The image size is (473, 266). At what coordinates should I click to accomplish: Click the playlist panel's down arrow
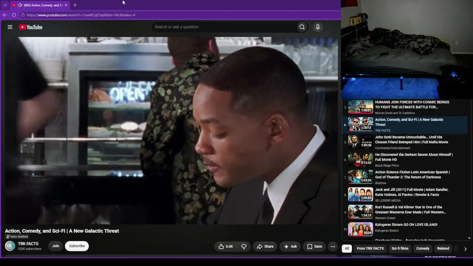[469, 238]
